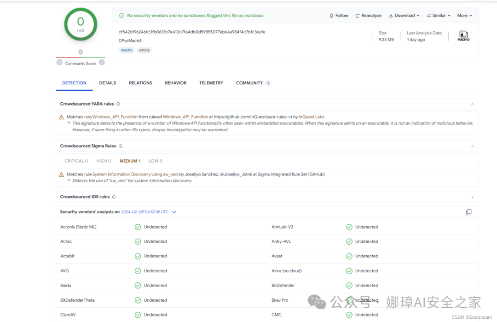Click Acronis (Static ML) undetected check icon
The width and height of the screenshot is (497, 322).
coord(138,227)
